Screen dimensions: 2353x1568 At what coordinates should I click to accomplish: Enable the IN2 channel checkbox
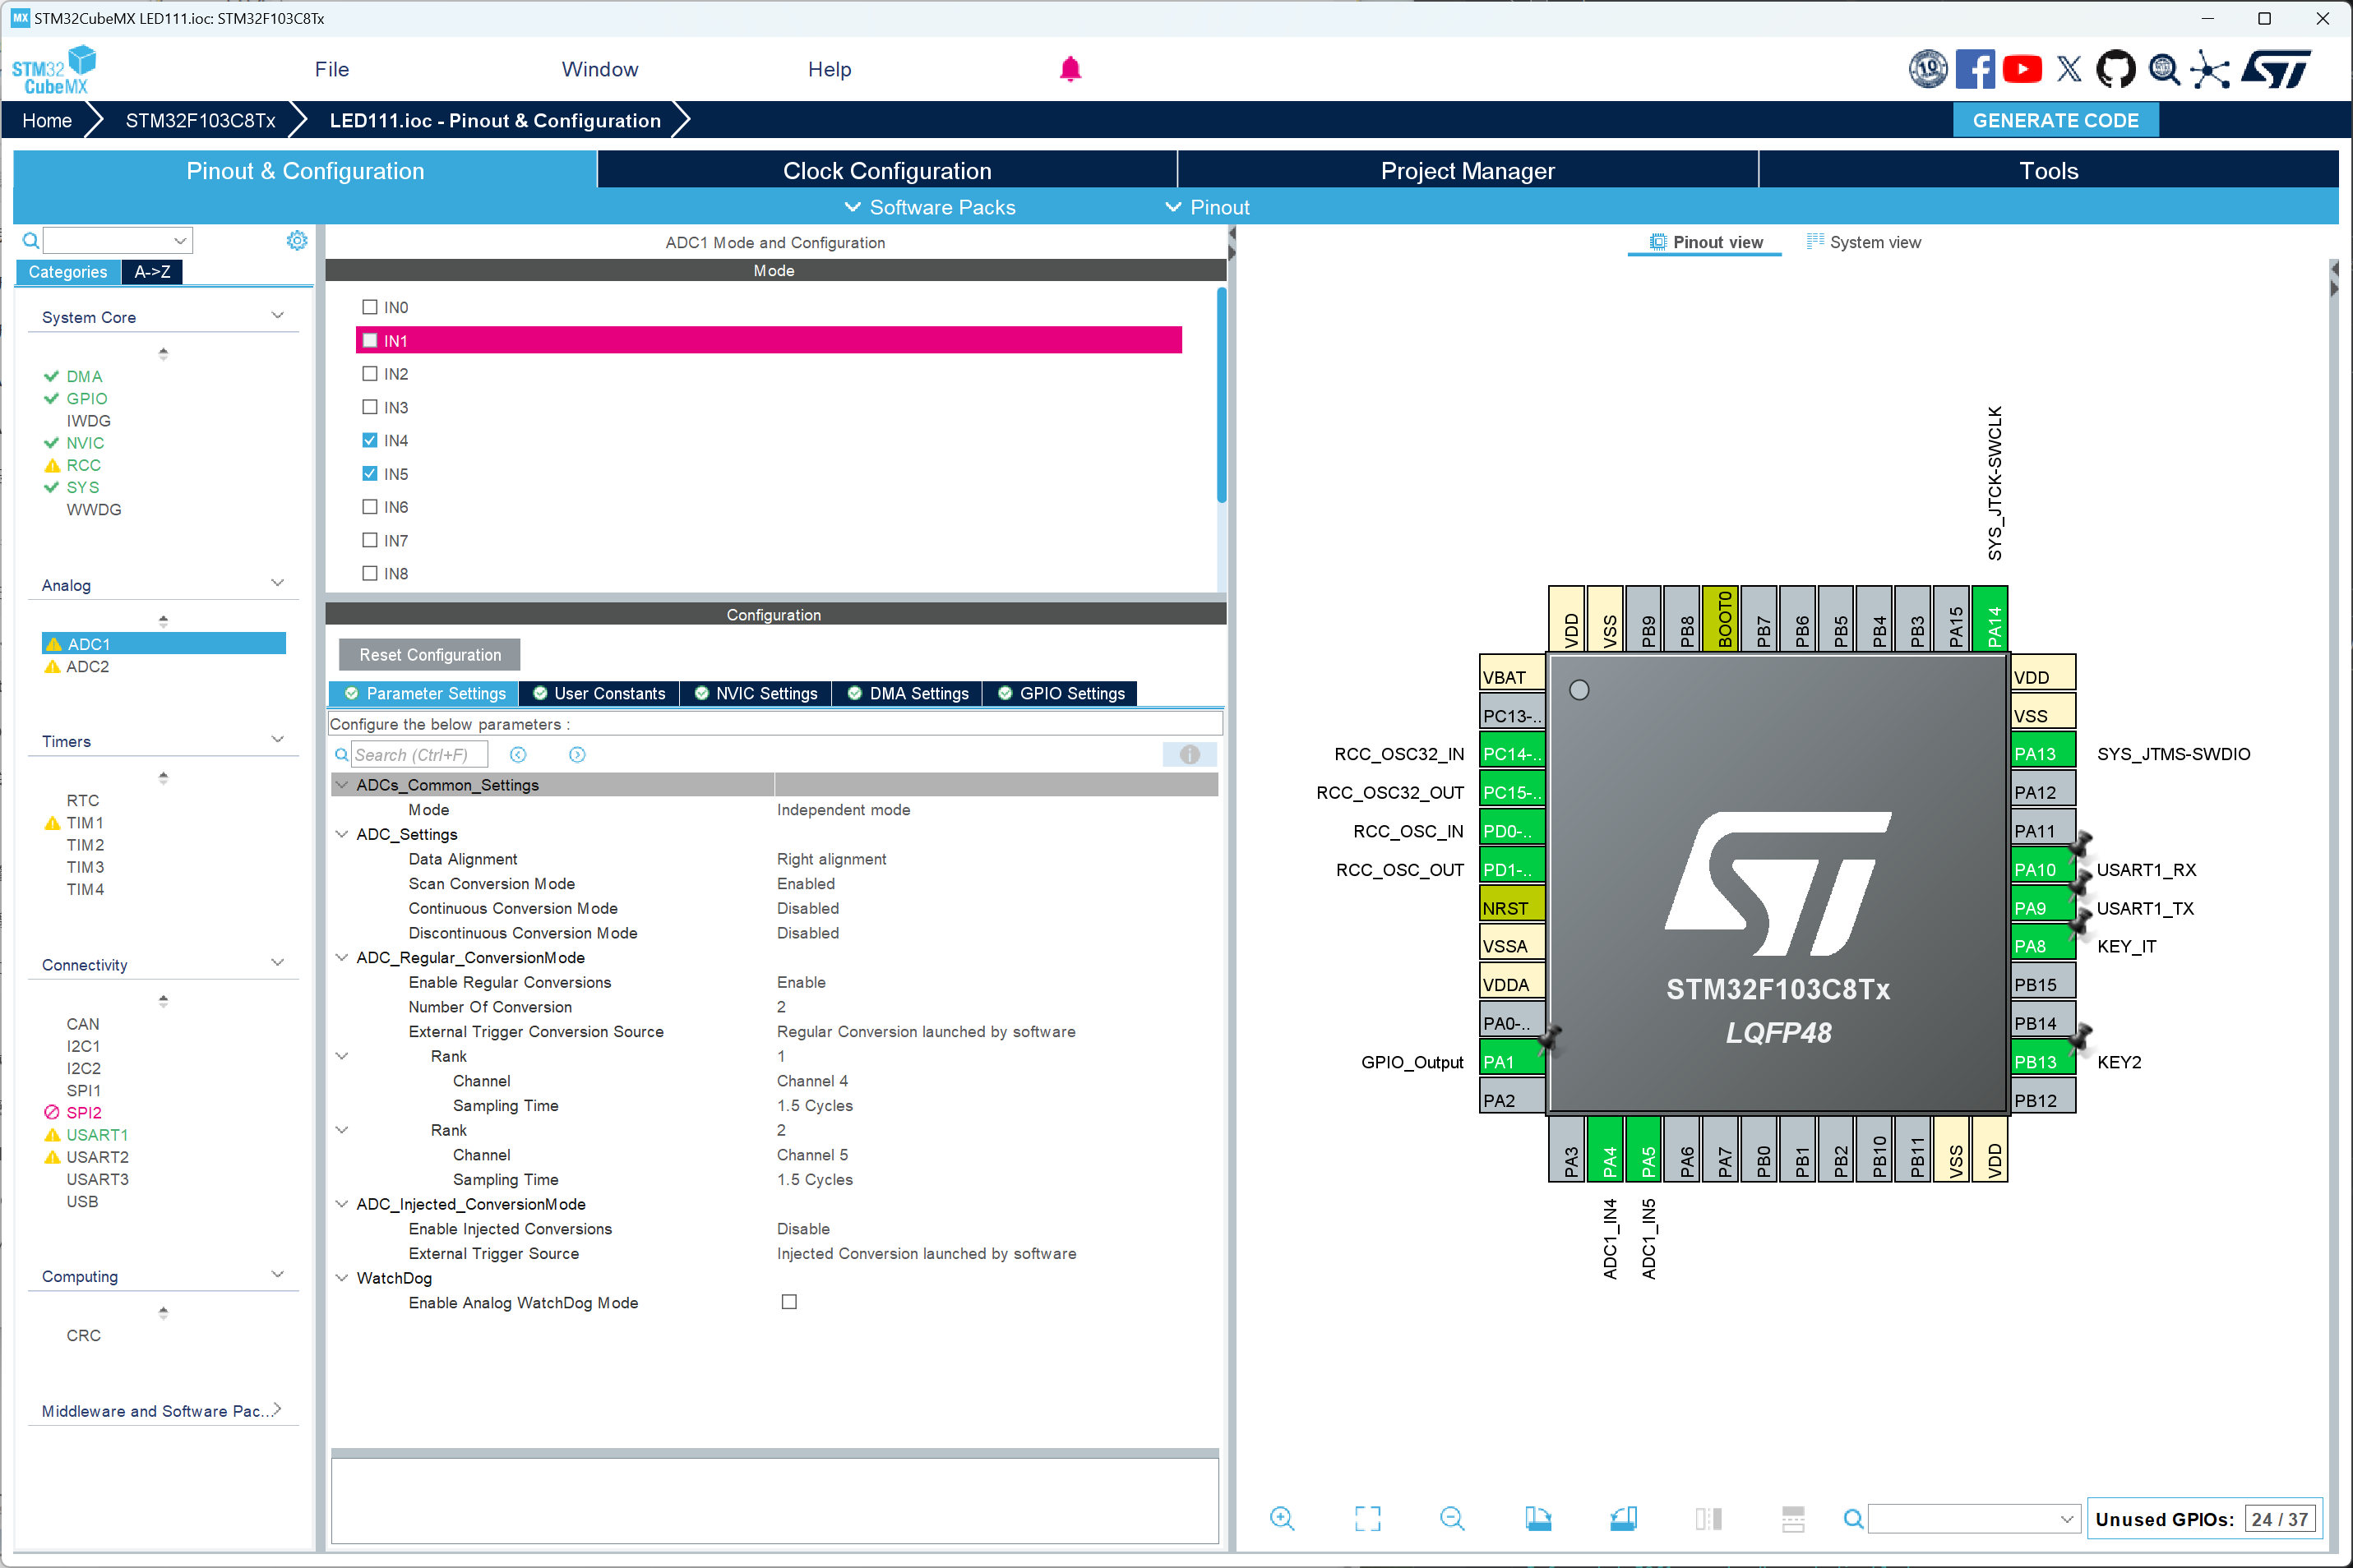(x=370, y=373)
